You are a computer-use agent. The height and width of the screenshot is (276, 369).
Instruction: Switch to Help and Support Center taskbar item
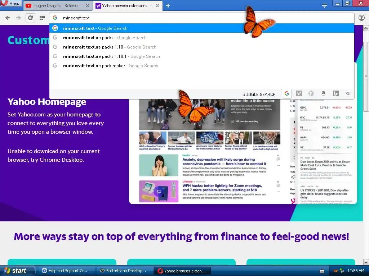[x=66, y=271]
